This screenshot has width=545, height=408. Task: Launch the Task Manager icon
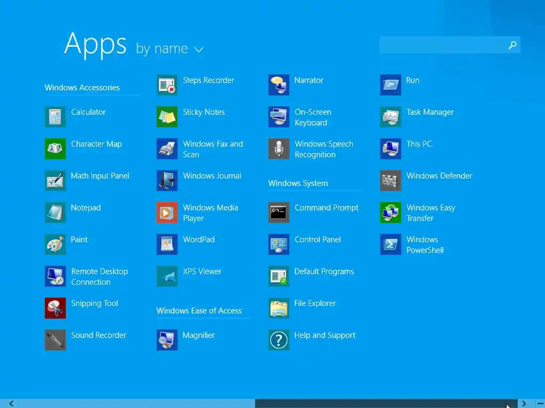point(391,117)
